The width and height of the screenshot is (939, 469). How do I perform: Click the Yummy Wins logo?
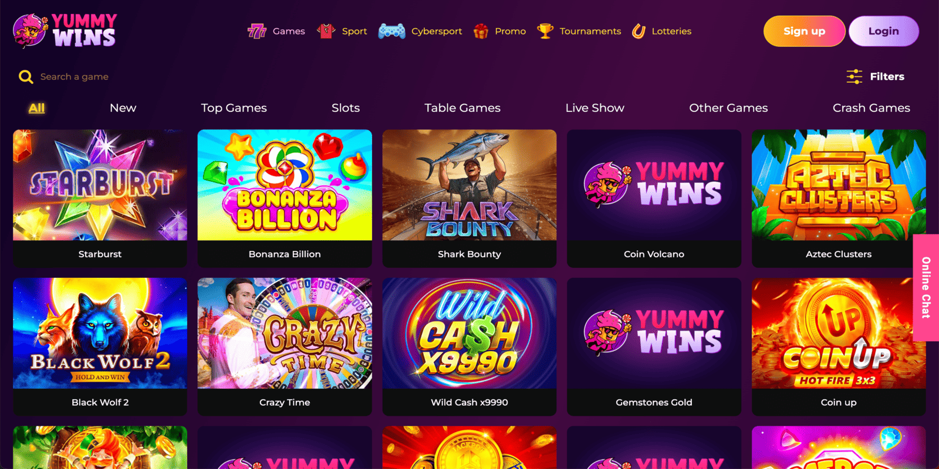click(65, 30)
